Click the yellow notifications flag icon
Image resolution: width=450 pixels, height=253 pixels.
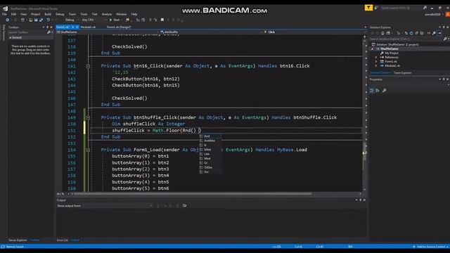click(x=368, y=8)
